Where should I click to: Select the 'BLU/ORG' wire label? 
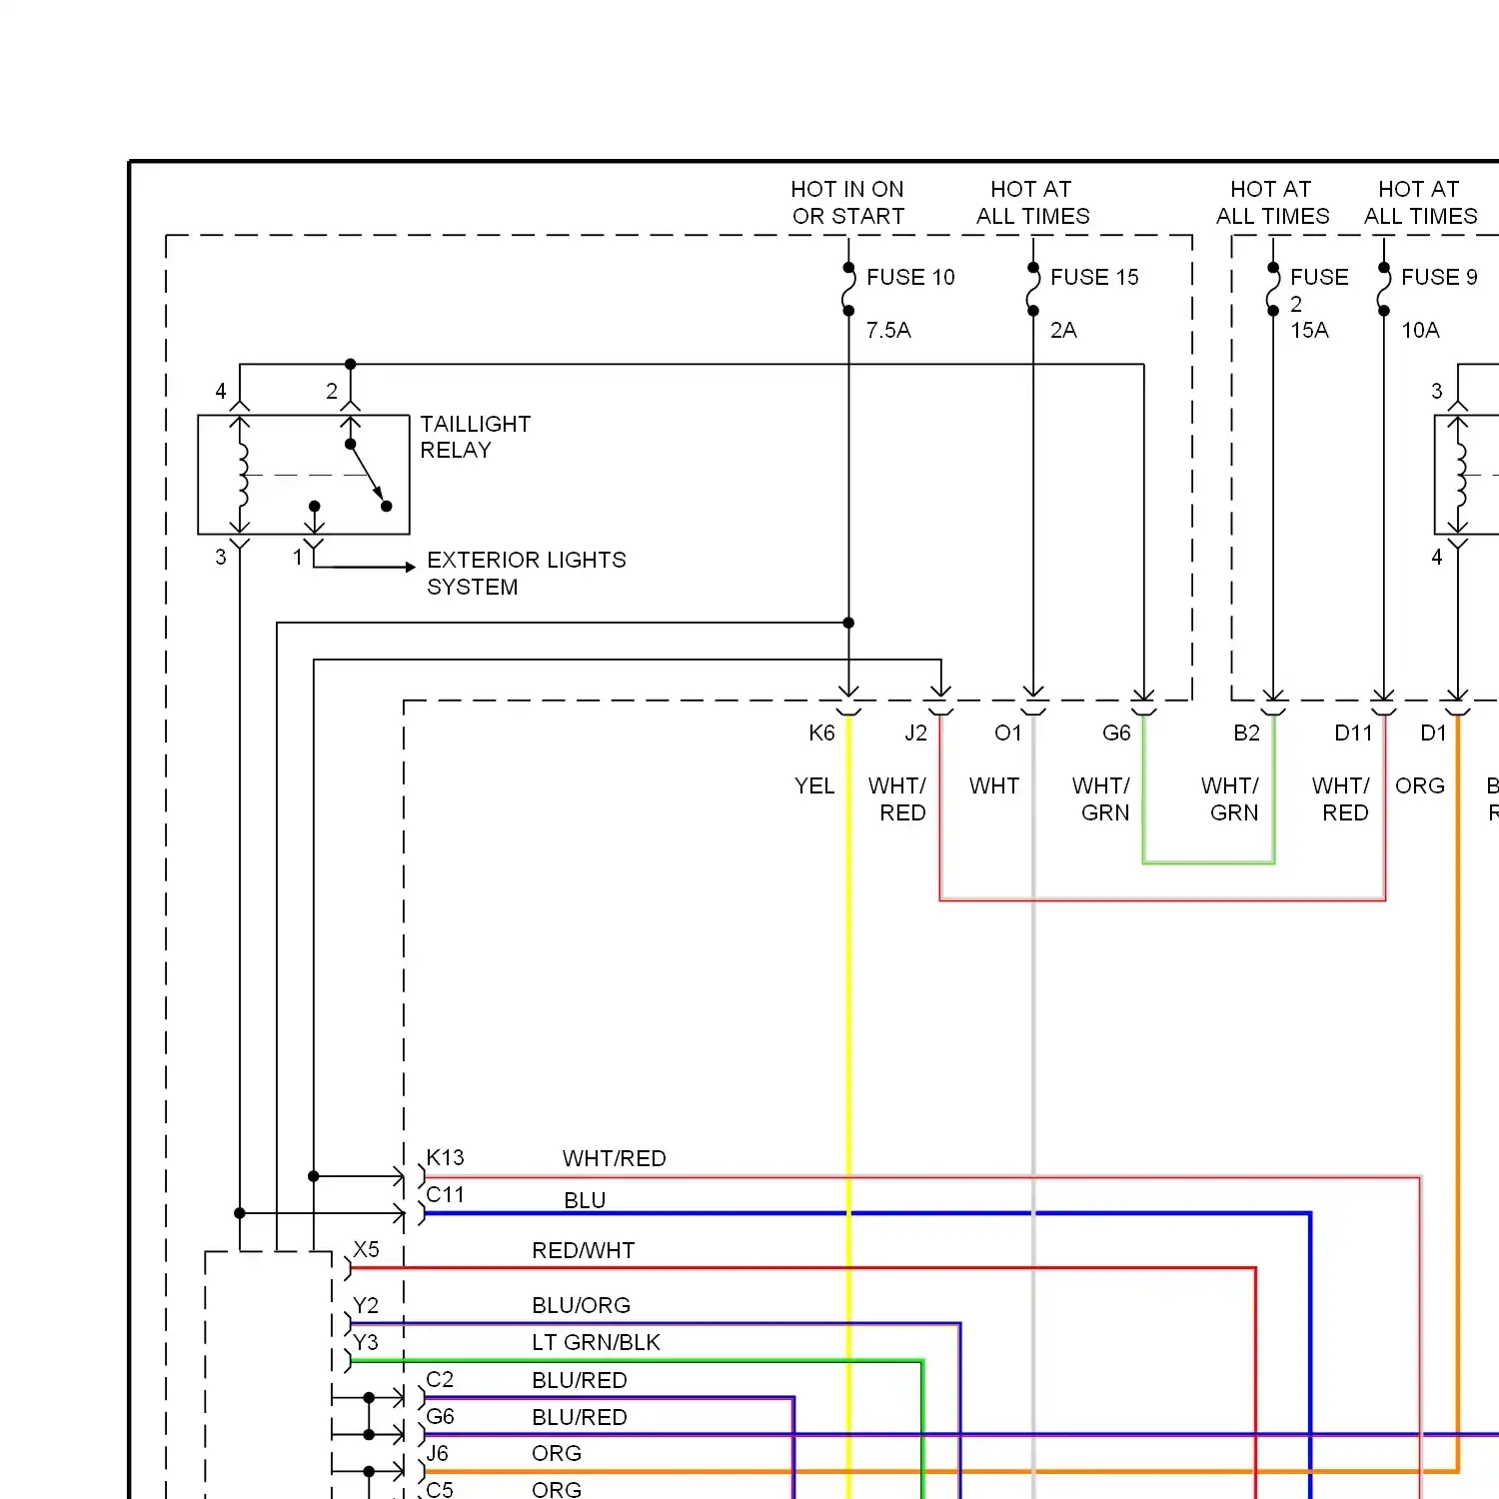pyautogui.click(x=581, y=1305)
